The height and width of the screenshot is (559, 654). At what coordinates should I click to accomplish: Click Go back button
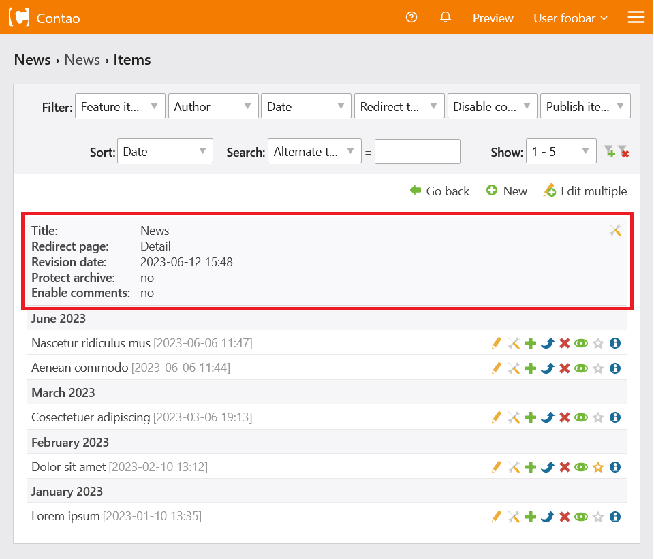point(439,191)
